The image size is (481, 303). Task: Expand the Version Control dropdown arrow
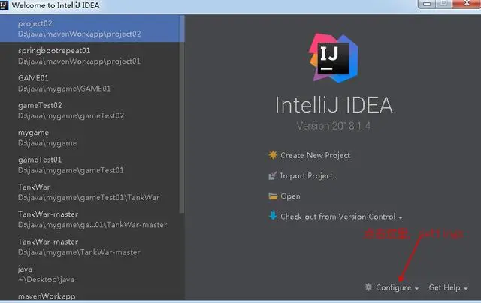point(401,217)
